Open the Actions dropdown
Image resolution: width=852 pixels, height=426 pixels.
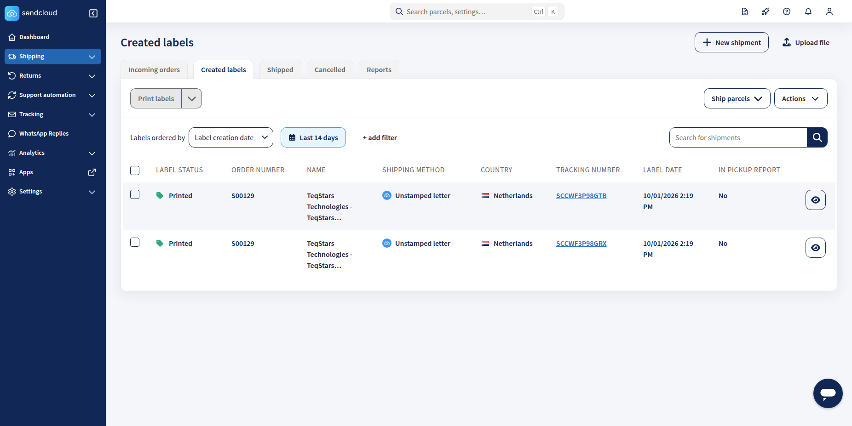coord(800,98)
